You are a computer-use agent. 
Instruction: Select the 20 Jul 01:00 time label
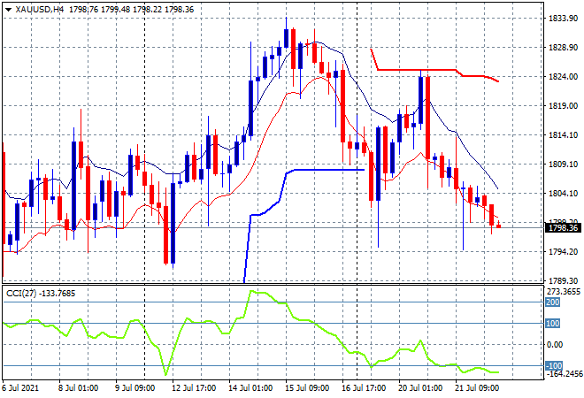point(420,388)
